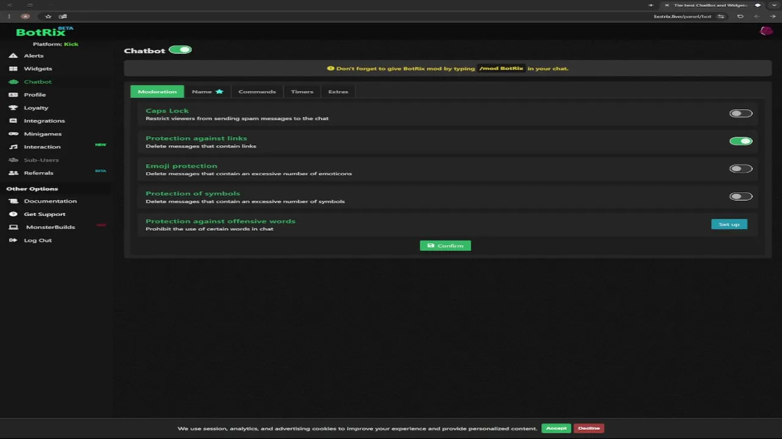Click the Log Out icon

tap(13, 240)
